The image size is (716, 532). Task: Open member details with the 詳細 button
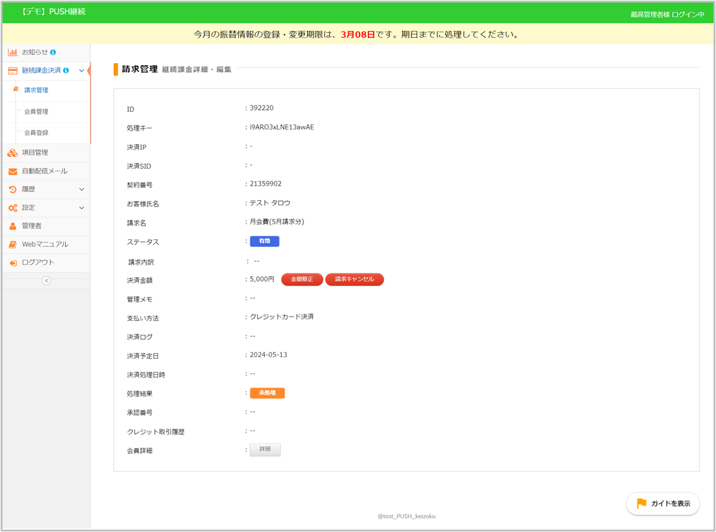click(x=265, y=450)
